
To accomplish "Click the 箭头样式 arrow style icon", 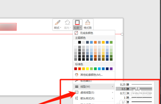I will pyautogui.click(x=76, y=98).
